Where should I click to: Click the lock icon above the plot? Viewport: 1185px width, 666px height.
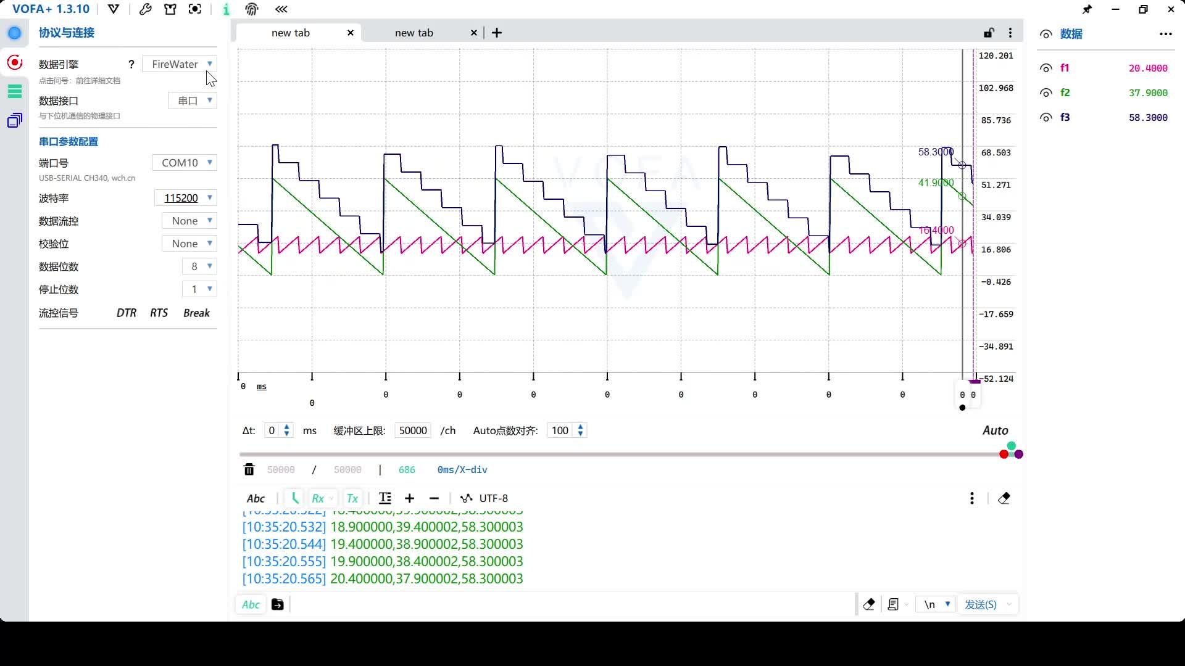[988, 33]
